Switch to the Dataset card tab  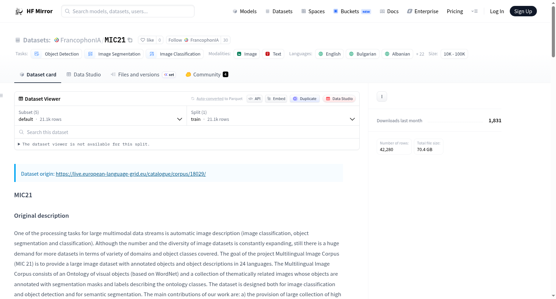click(x=38, y=75)
